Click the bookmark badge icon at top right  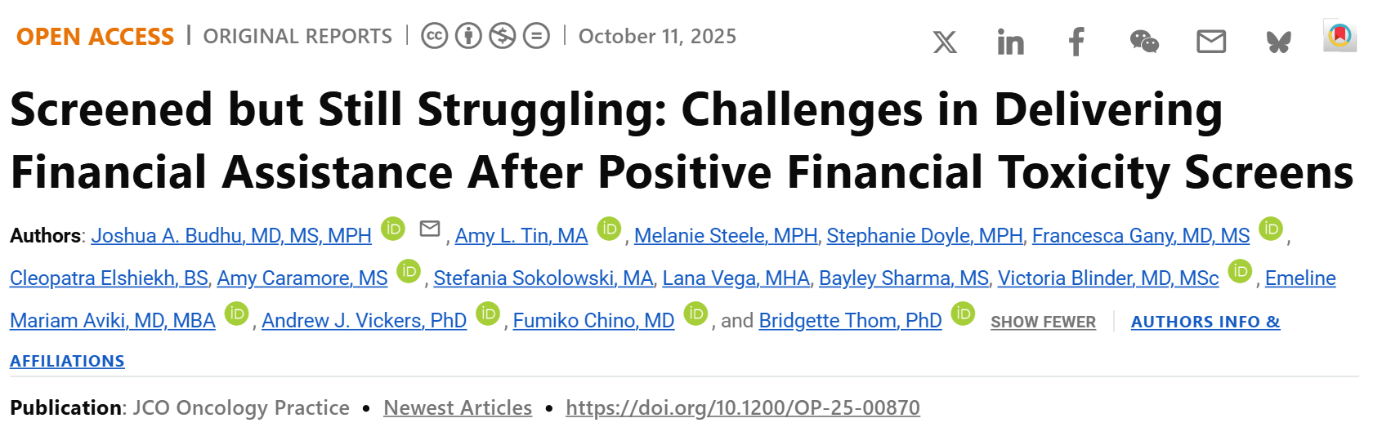point(1340,36)
